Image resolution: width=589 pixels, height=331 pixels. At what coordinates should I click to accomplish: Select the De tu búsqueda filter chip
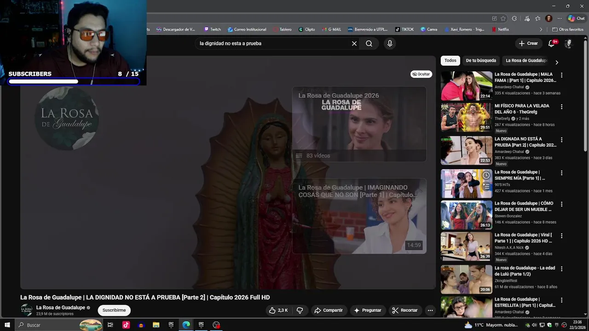click(481, 61)
